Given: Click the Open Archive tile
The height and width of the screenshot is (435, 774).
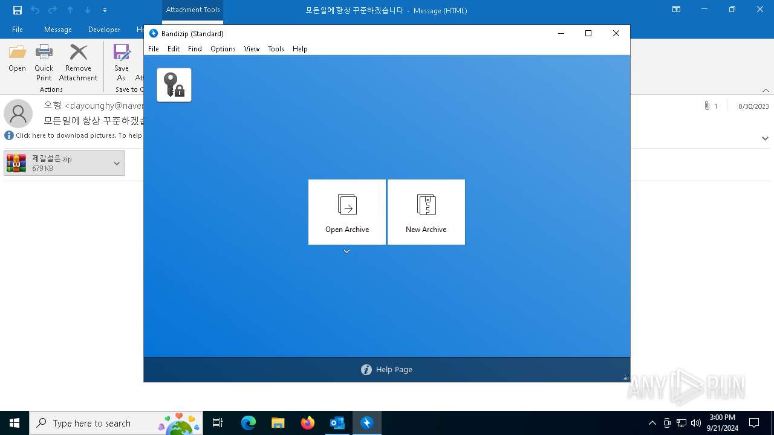Looking at the screenshot, I should [347, 212].
